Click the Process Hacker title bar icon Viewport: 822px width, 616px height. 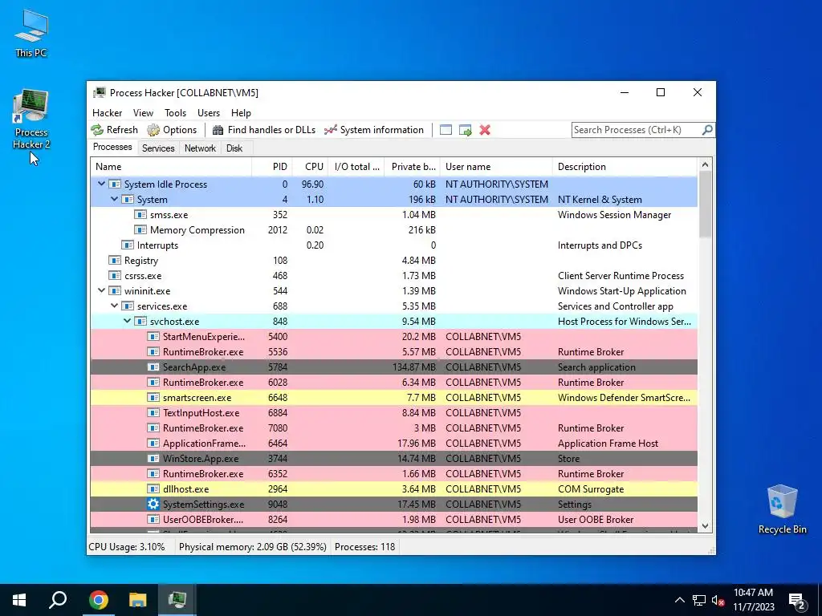(x=99, y=93)
